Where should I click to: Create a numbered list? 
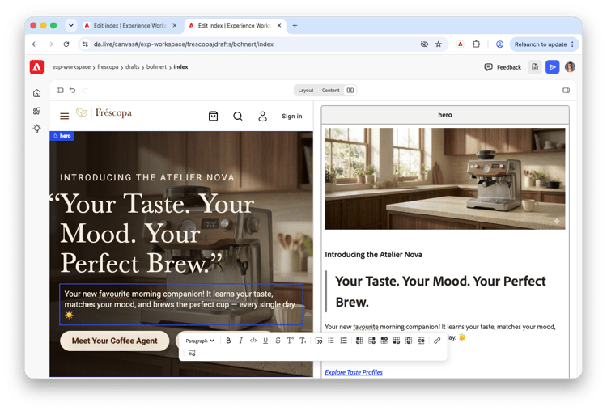pyautogui.click(x=343, y=341)
